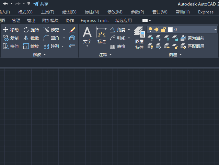Switch to the 协作 ribbon tab
219x165 pixels.
[x=70, y=21]
